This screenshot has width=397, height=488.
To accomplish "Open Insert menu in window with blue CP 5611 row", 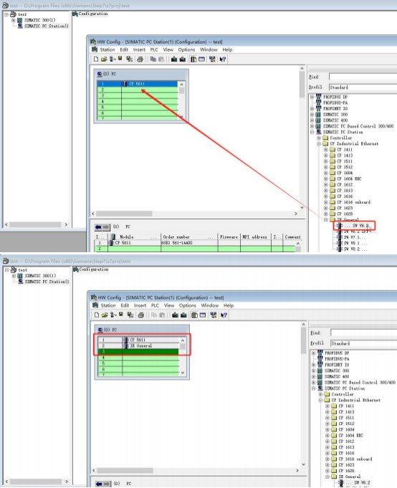I will coord(139,49).
